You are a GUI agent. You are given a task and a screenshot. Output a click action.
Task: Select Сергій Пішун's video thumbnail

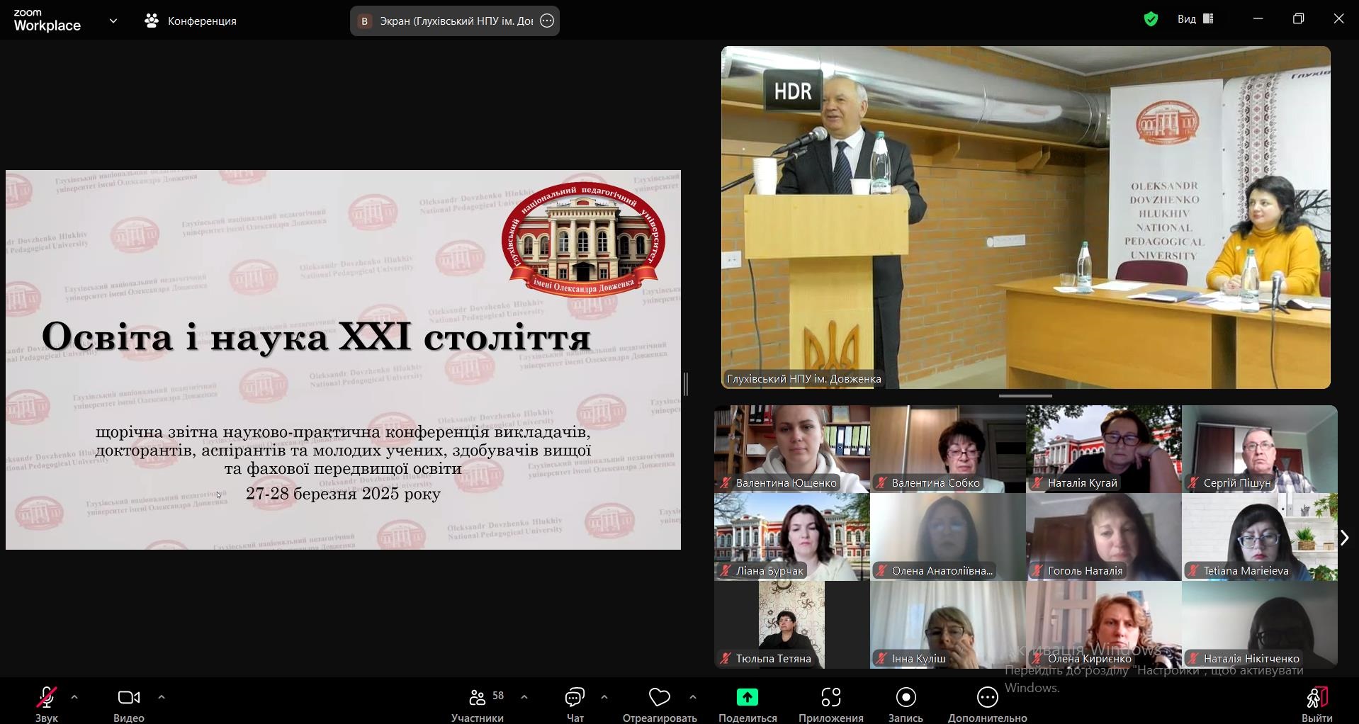[x=1259, y=448]
